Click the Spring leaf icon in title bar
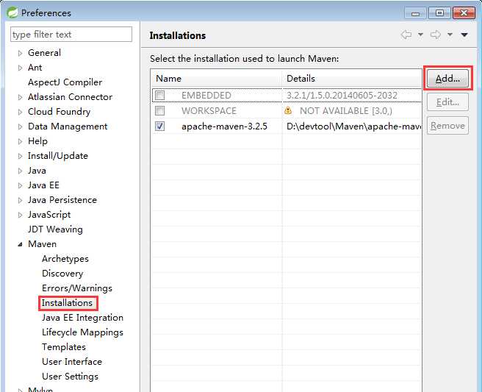This screenshot has width=482, height=392. pos(13,13)
